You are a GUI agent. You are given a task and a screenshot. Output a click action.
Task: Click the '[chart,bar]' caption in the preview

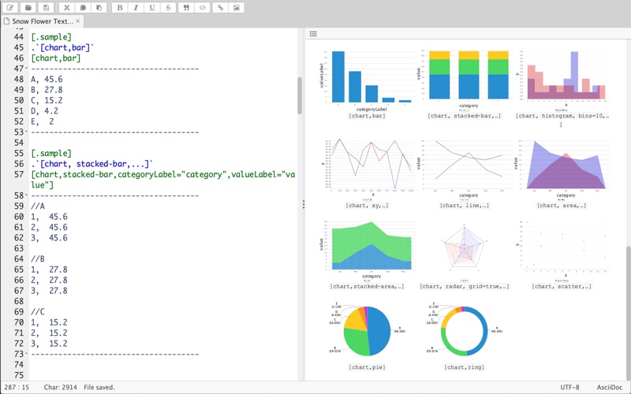367,116
